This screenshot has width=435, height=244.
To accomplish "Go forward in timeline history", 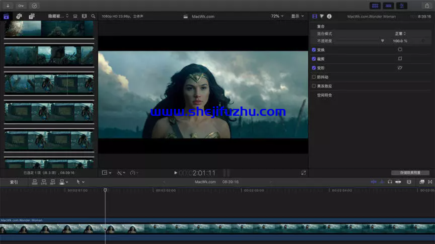I will coord(271,182).
